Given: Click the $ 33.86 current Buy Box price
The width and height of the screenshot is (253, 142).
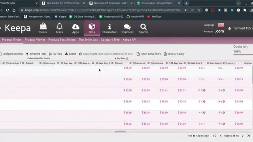Looking at the screenshot, I should (127, 112).
